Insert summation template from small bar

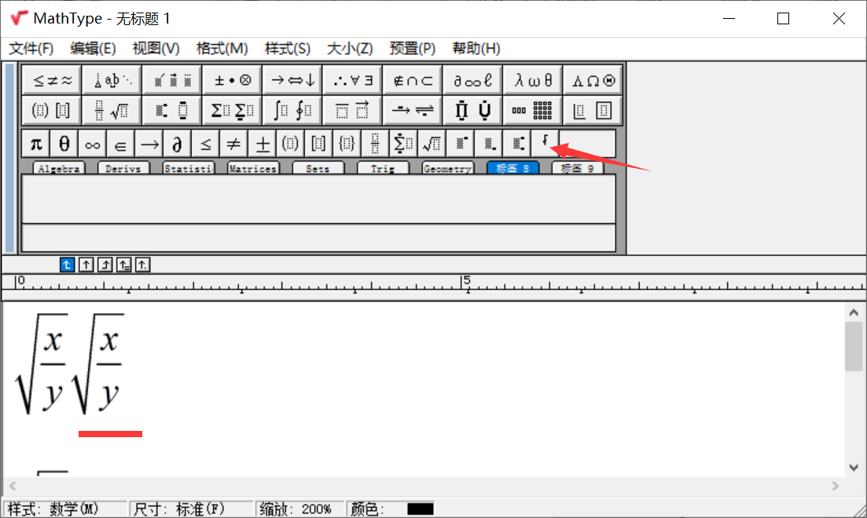403,144
